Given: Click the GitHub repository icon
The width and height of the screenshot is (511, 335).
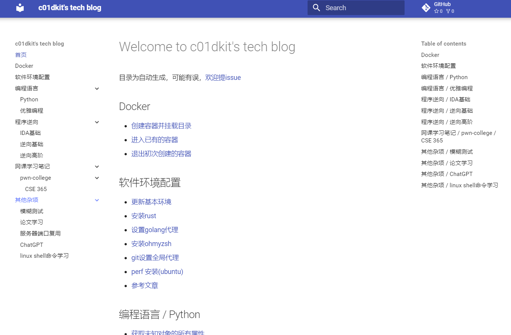Looking at the screenshot, I should click(426, 7).
